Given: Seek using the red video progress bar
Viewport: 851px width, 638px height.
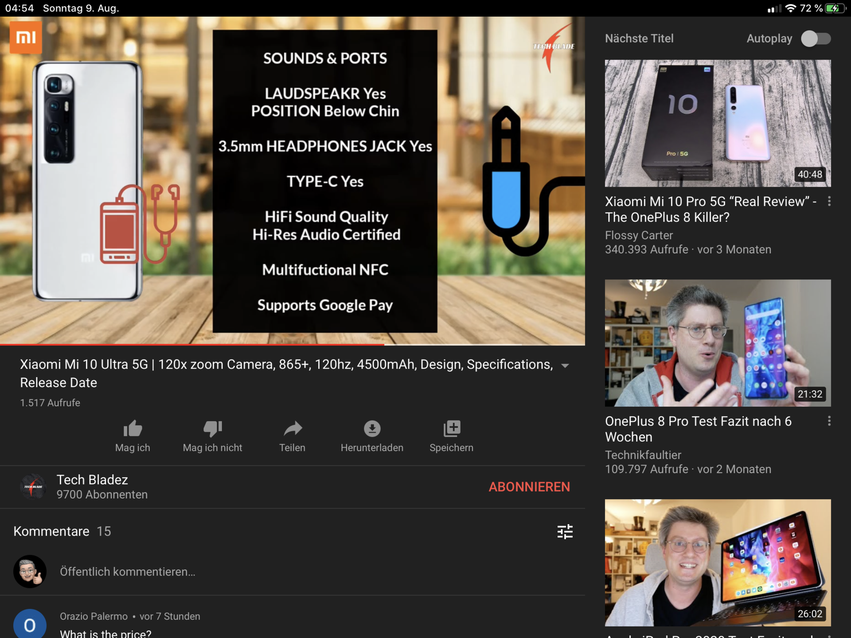Looking at the screenshot, I should [293, 344].
